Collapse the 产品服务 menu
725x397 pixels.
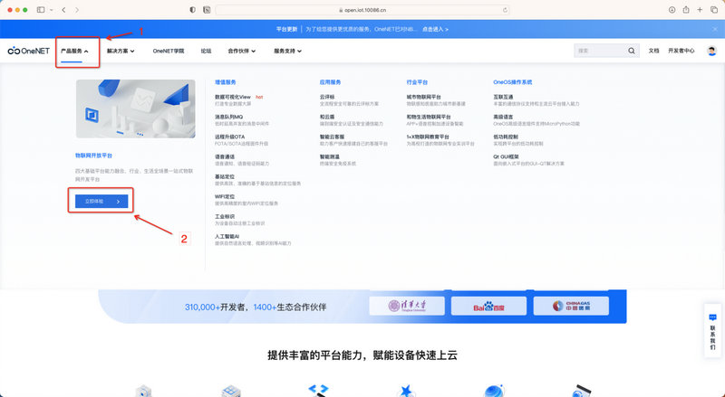click(74, 51)
